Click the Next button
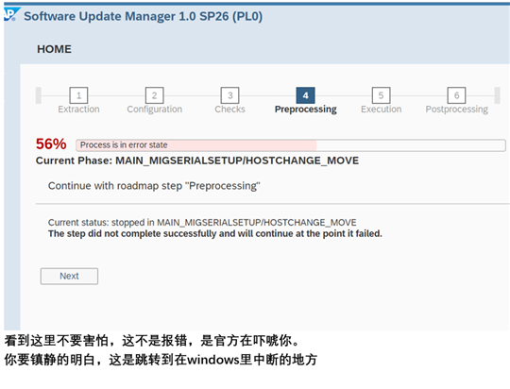510x389 pixels. (69, 276)
